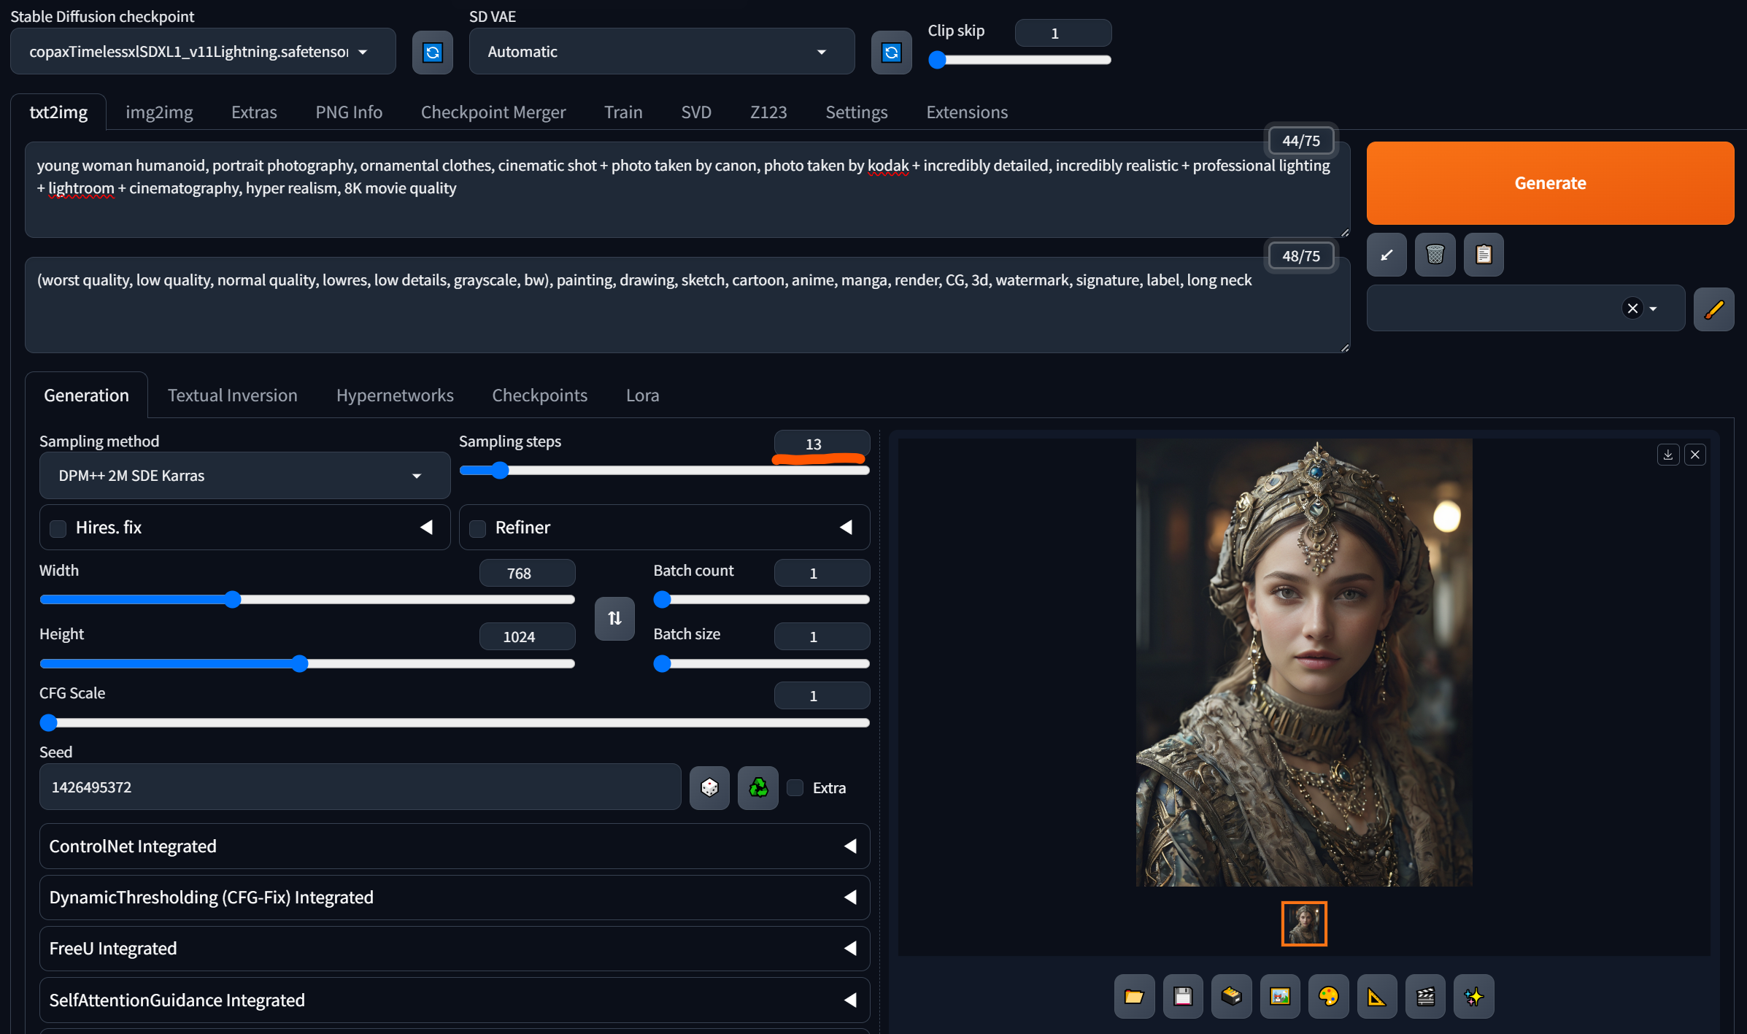This screenshot has width=1747, height=1034.
Task: Click the dice icon to randomize seed
Action: point(709,787)
